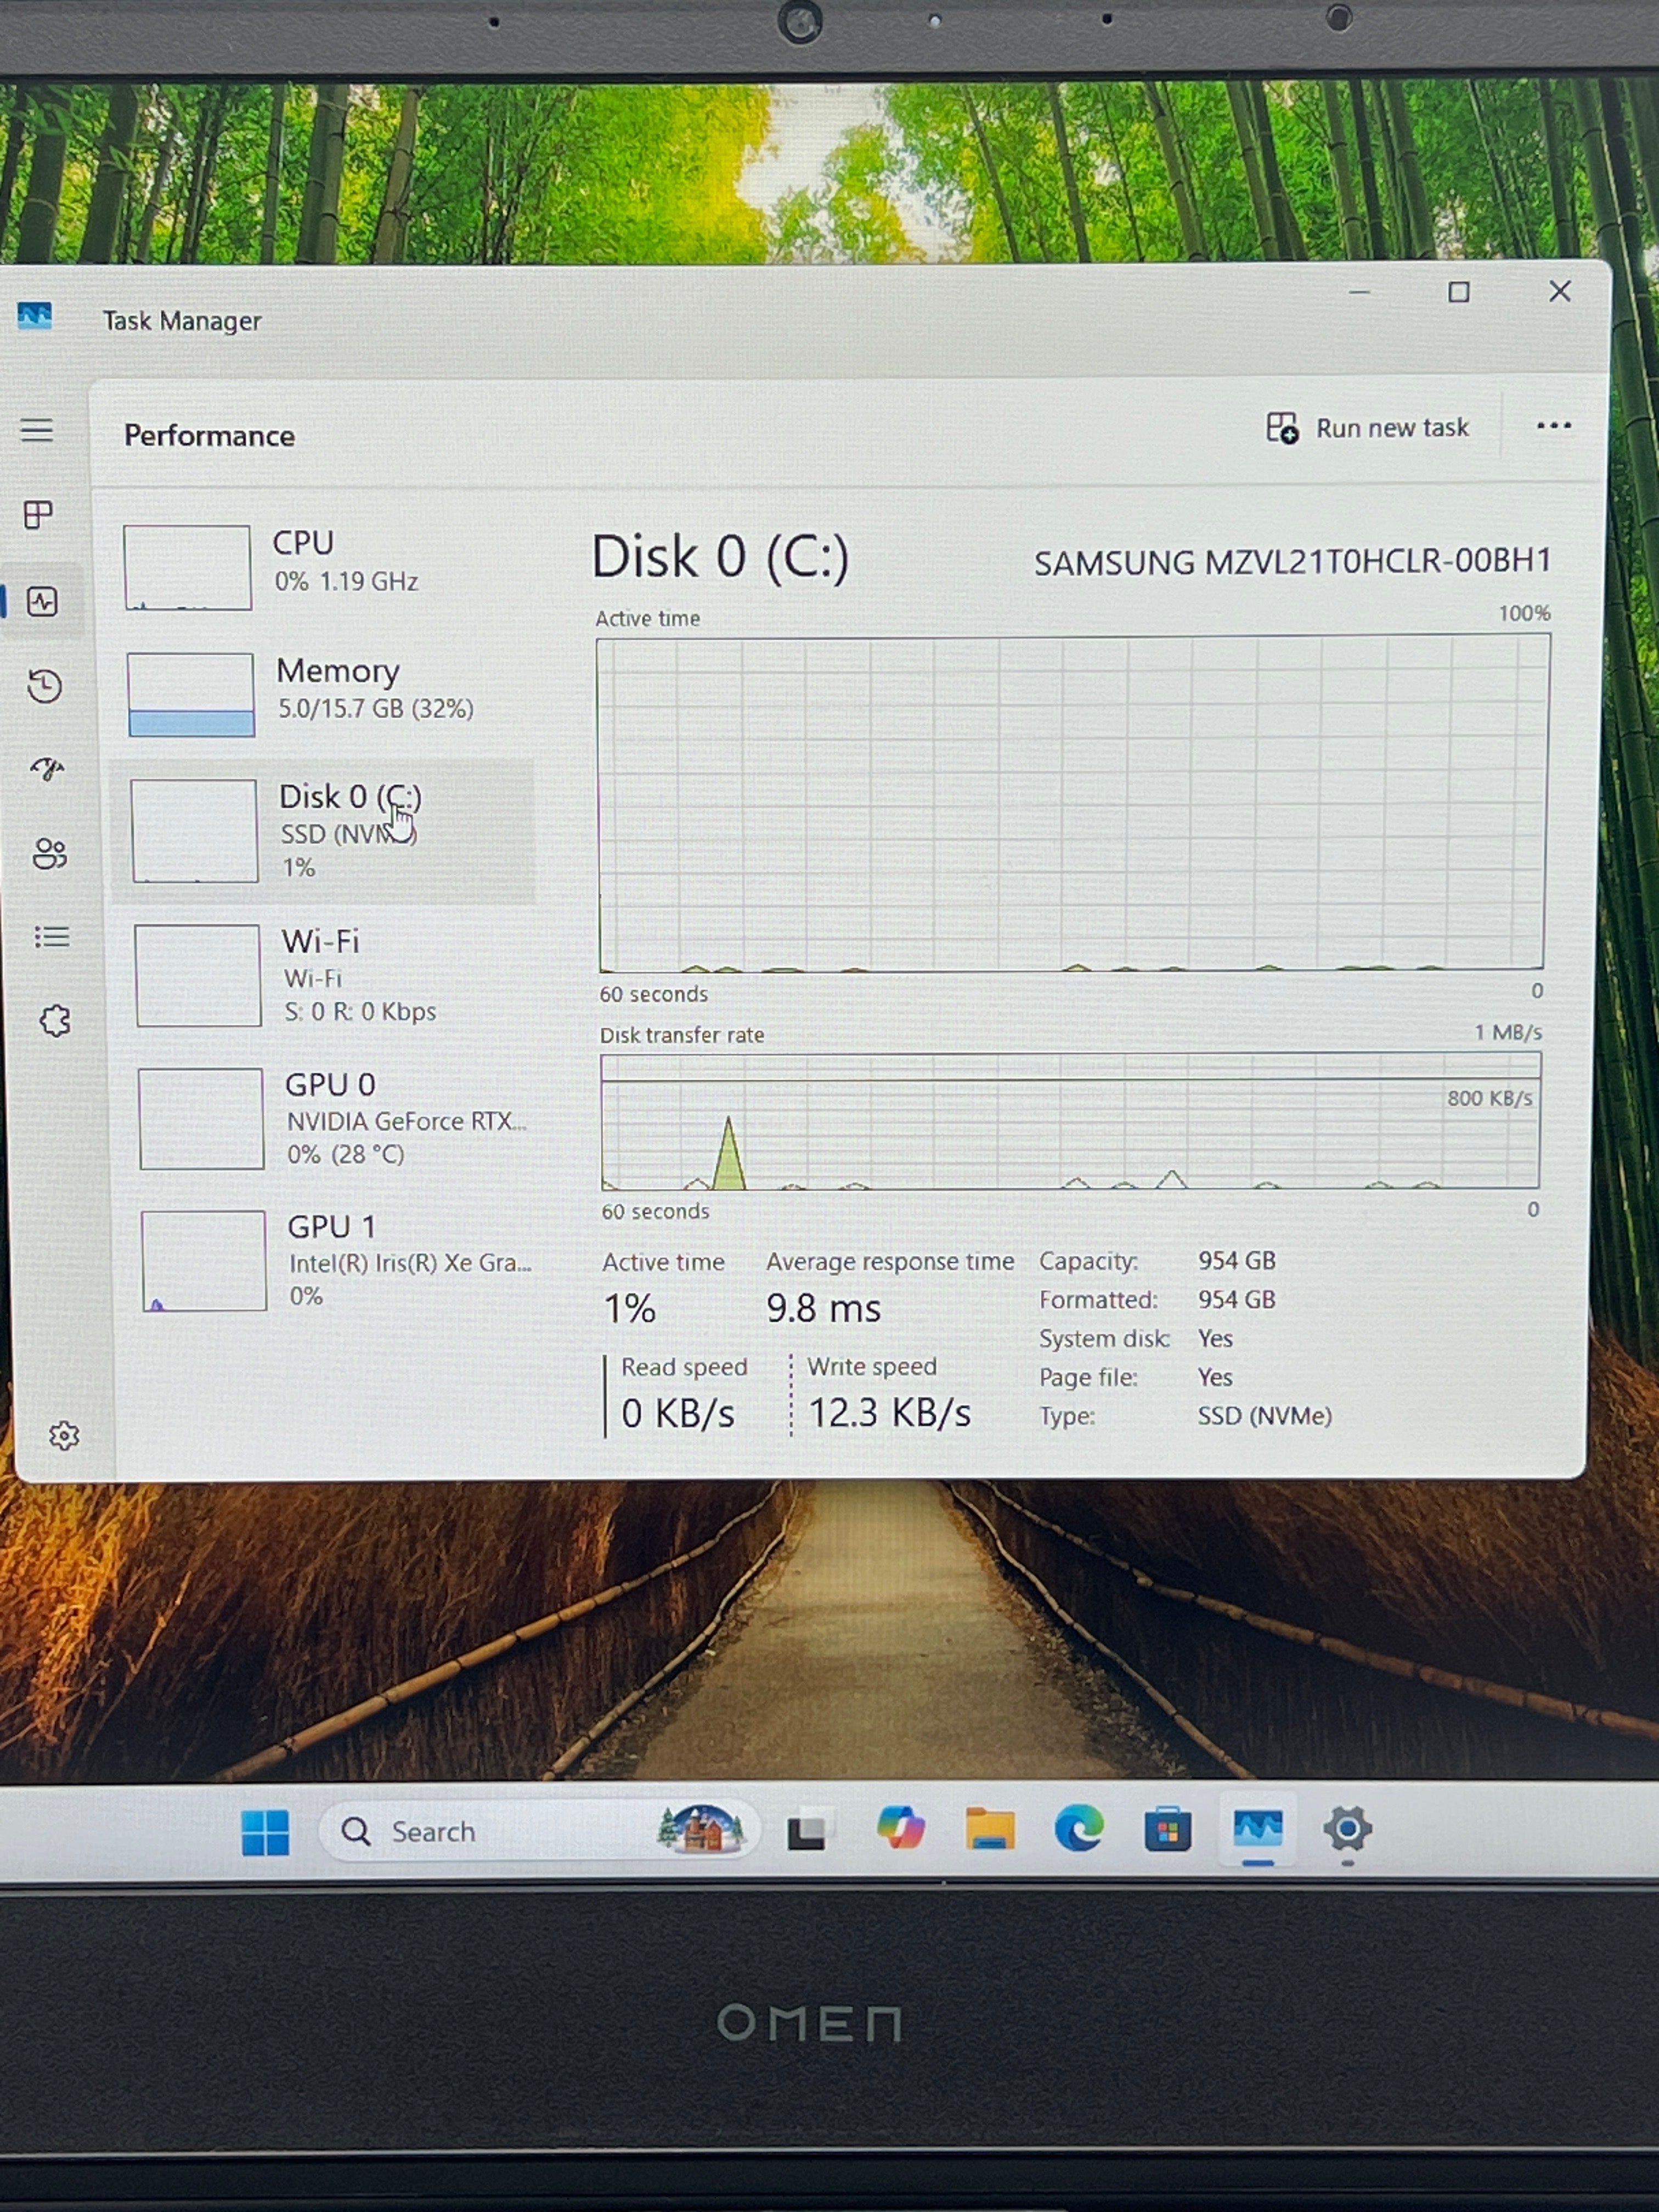Click the Memory usage mini graph thumbnail
Screen dimensions: 1659x2212
[191, 695]
